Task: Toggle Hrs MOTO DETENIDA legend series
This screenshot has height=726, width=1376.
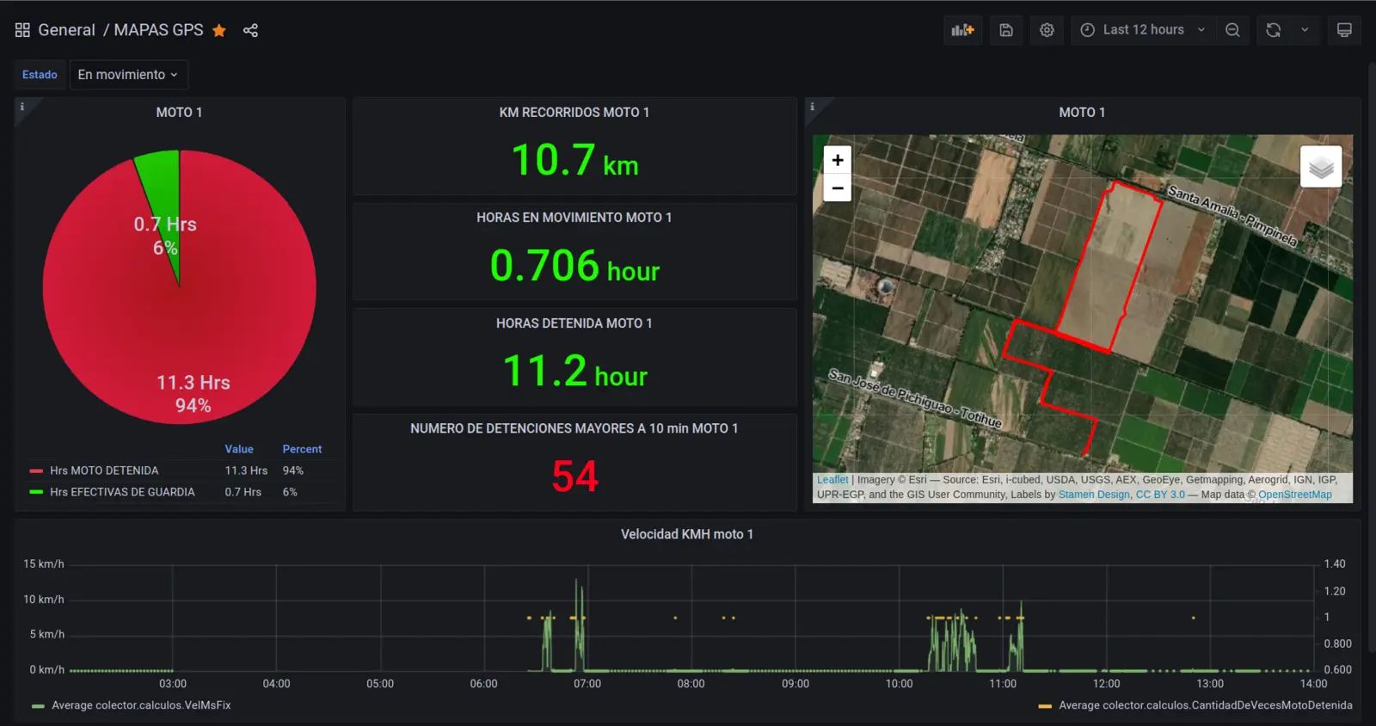Action: coord(104,471)
